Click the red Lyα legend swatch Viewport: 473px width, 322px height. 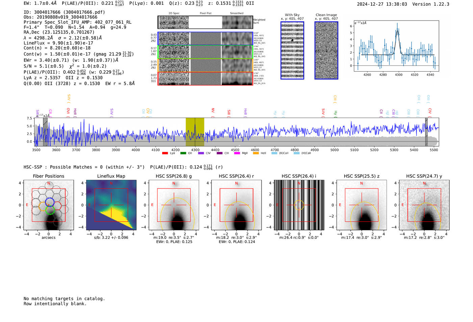pyautogui.click(x=165, y=153)
